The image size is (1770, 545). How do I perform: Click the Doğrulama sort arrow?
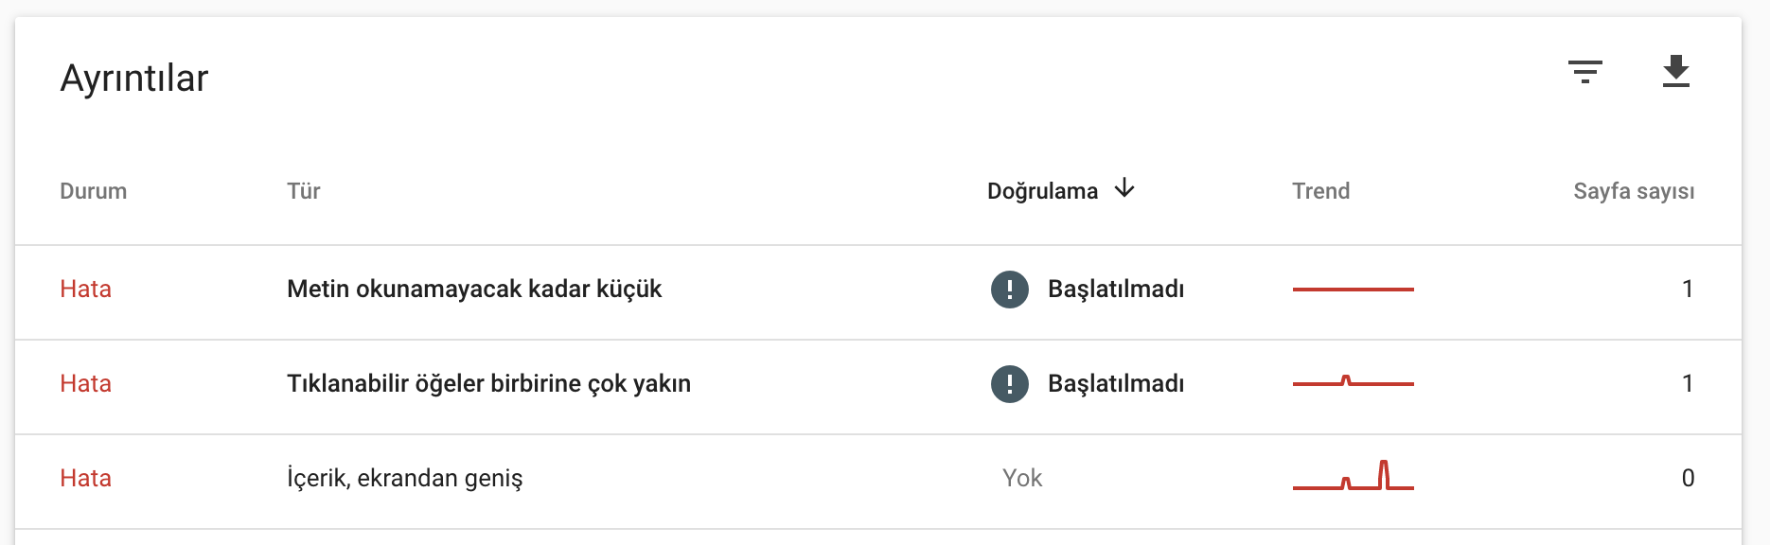click(1124, 188)
